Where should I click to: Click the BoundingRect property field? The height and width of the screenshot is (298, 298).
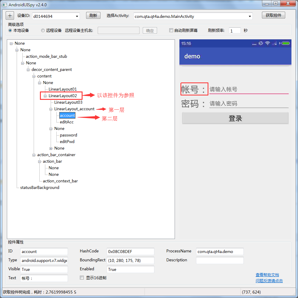[131, 260]
